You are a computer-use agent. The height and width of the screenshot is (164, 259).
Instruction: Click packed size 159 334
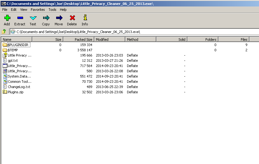(x=86, y=45)
